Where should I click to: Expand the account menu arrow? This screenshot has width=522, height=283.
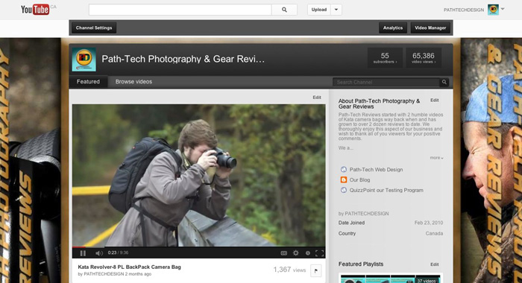click(503, 9)
